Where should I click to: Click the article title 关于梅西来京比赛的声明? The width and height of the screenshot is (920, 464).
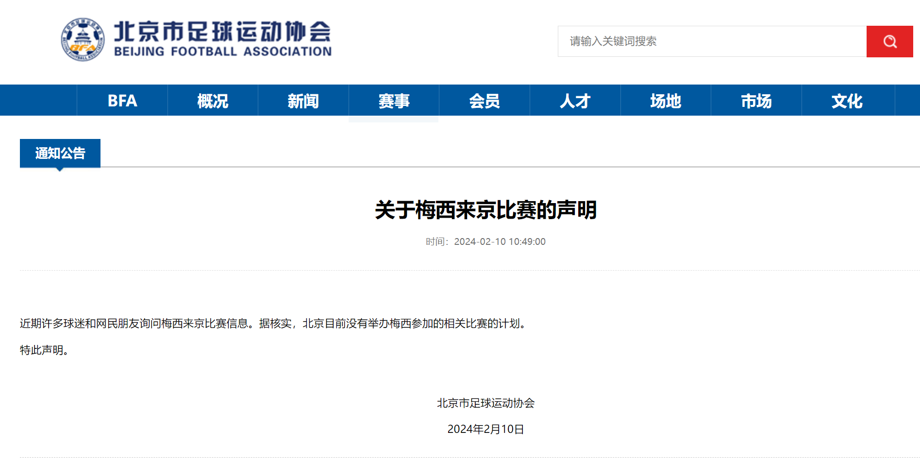point(485,210)
